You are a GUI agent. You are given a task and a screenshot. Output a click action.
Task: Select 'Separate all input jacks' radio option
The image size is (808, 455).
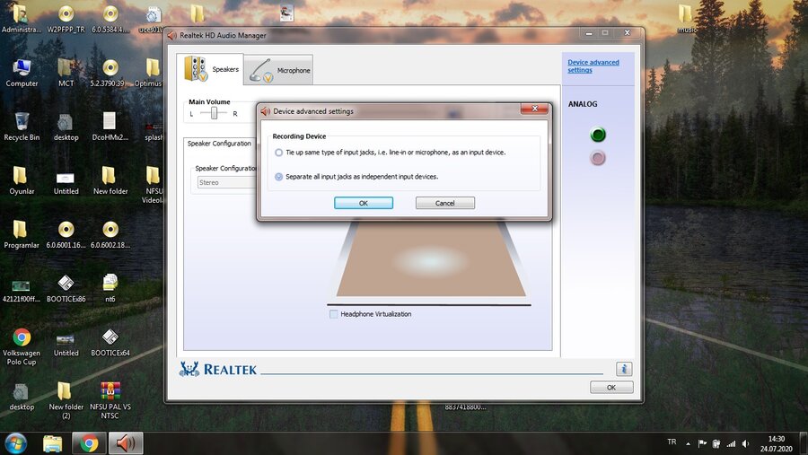pos(279,177)
